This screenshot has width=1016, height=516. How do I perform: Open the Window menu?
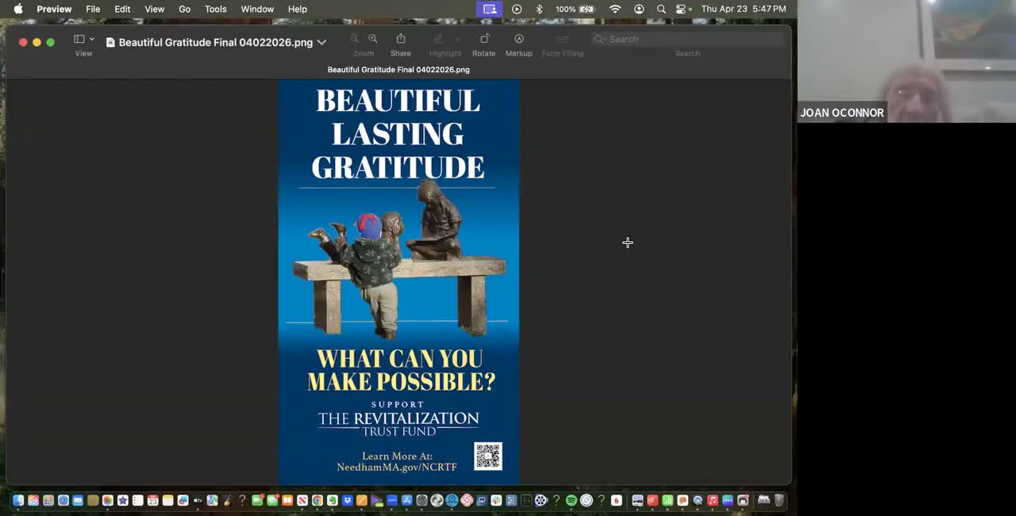257,9
